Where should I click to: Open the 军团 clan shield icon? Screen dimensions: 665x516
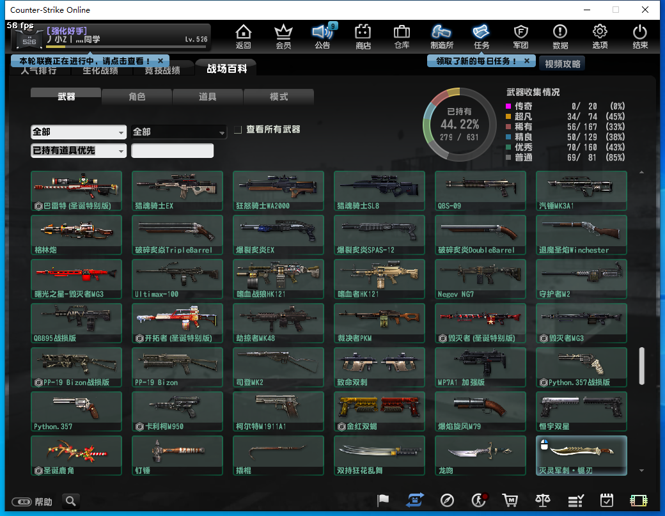click(520, 36)
